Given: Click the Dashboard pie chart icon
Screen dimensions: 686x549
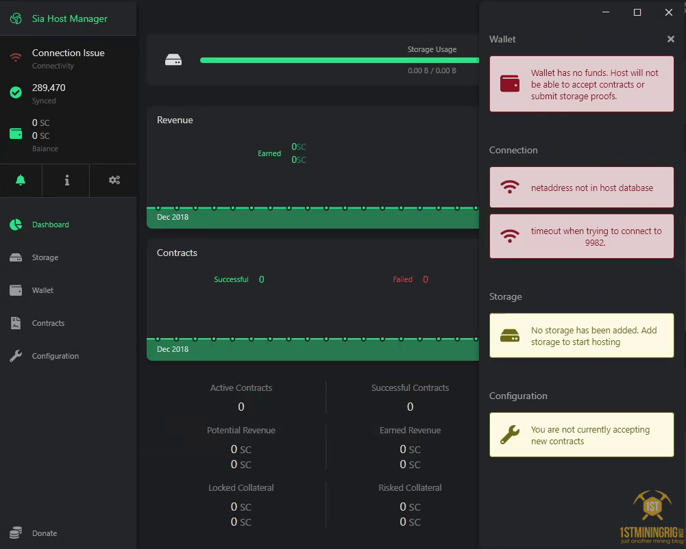Looking at the screenshot, I should (16, 225).
